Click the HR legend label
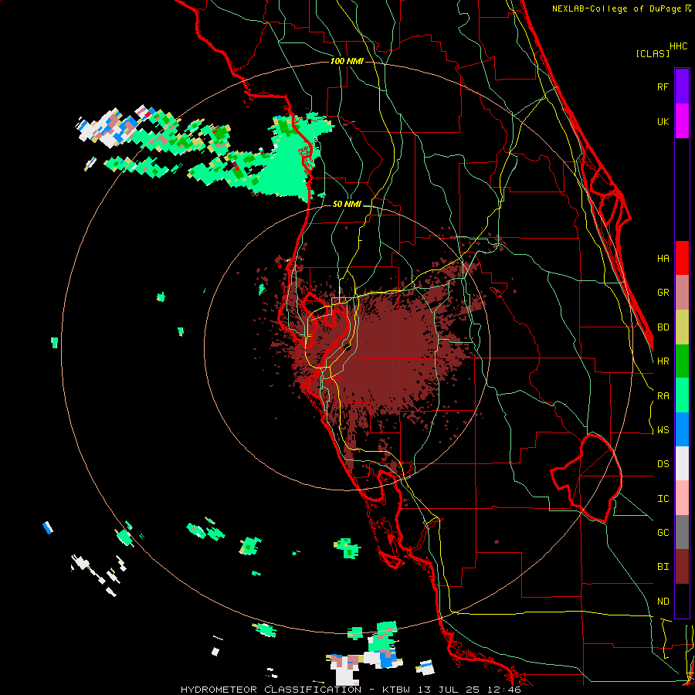 coord(663,361)
